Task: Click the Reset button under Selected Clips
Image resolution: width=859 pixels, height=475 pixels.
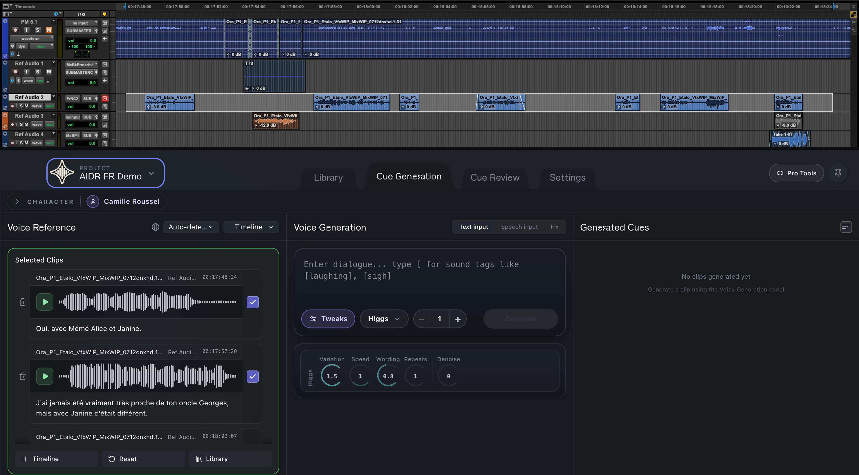Action: [x=143, y=459]
